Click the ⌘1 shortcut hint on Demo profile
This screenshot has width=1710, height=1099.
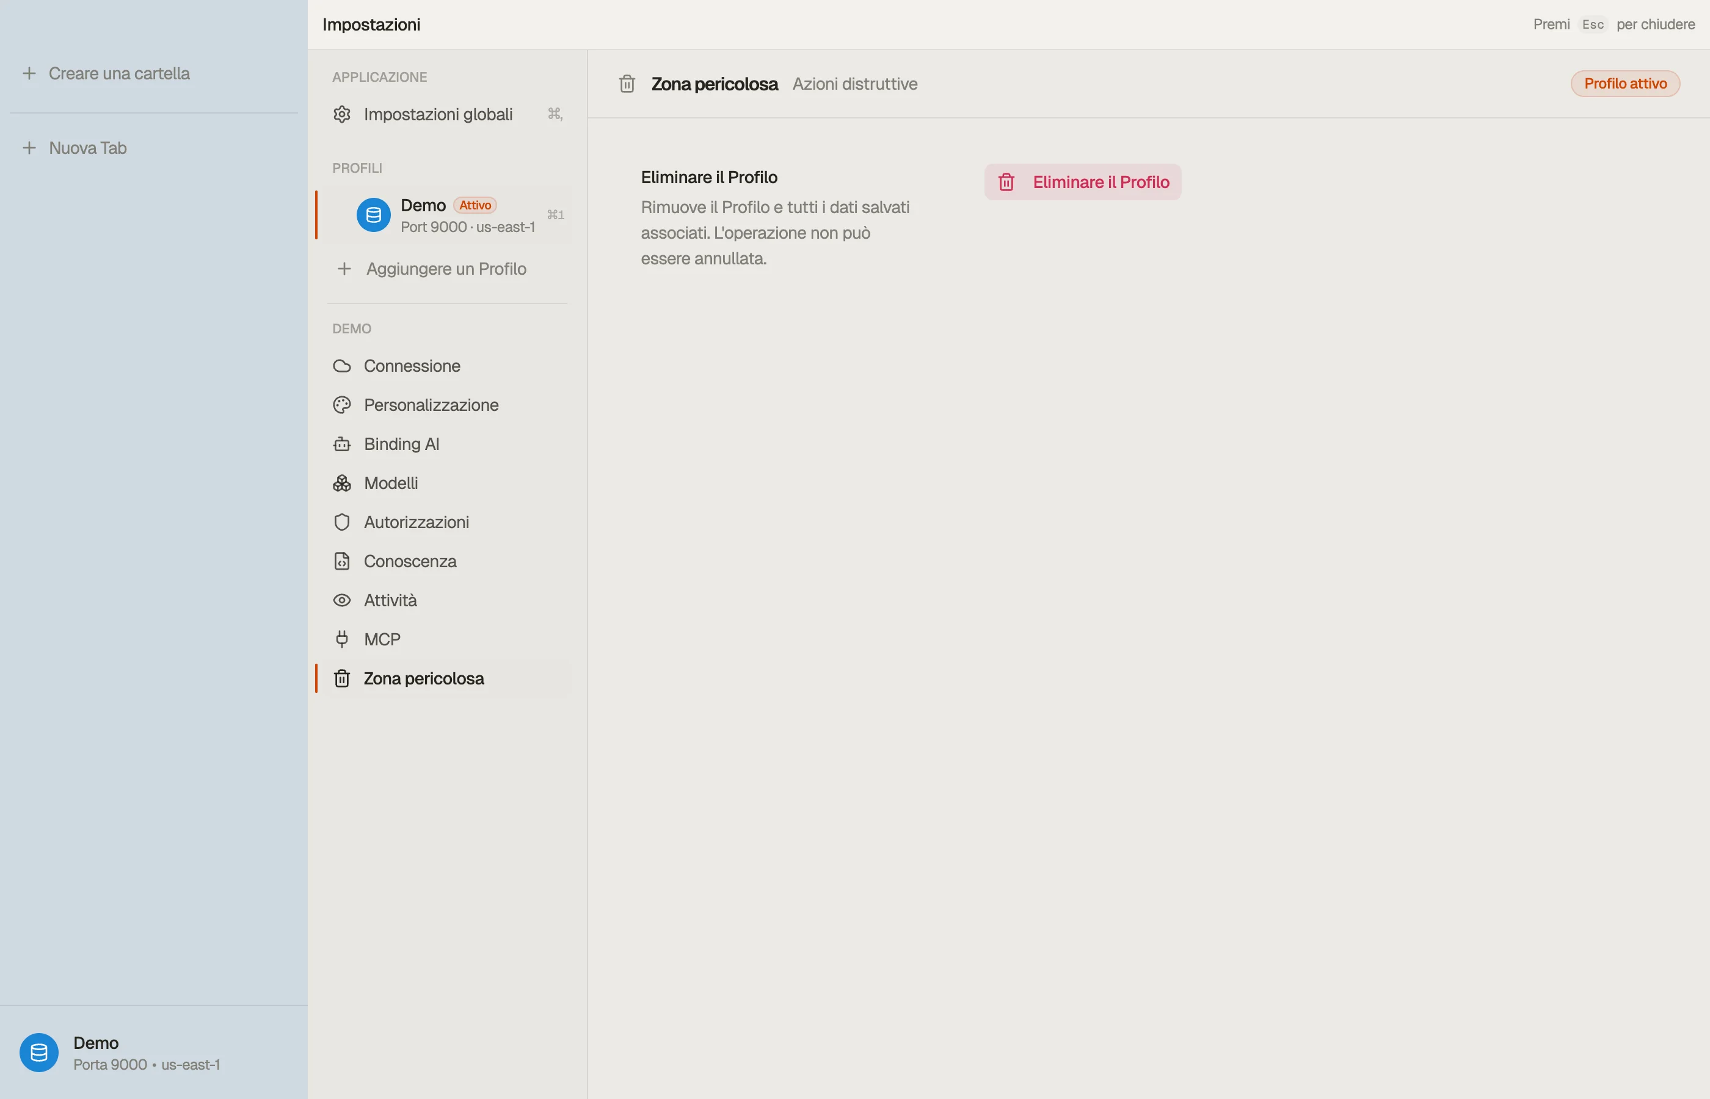coord(555,215)
